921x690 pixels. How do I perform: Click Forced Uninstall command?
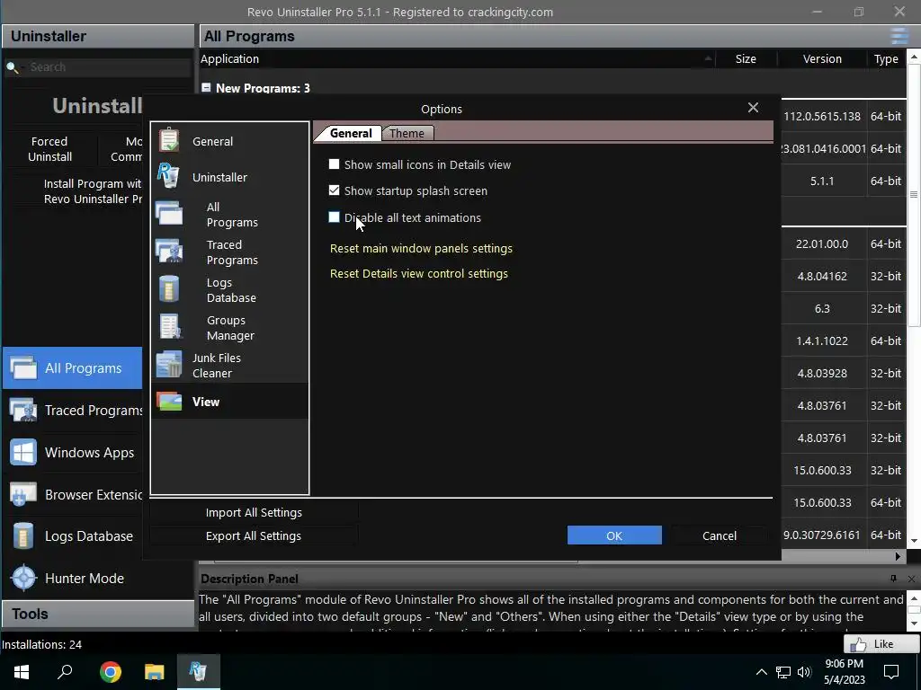click(x=50, y=149)
